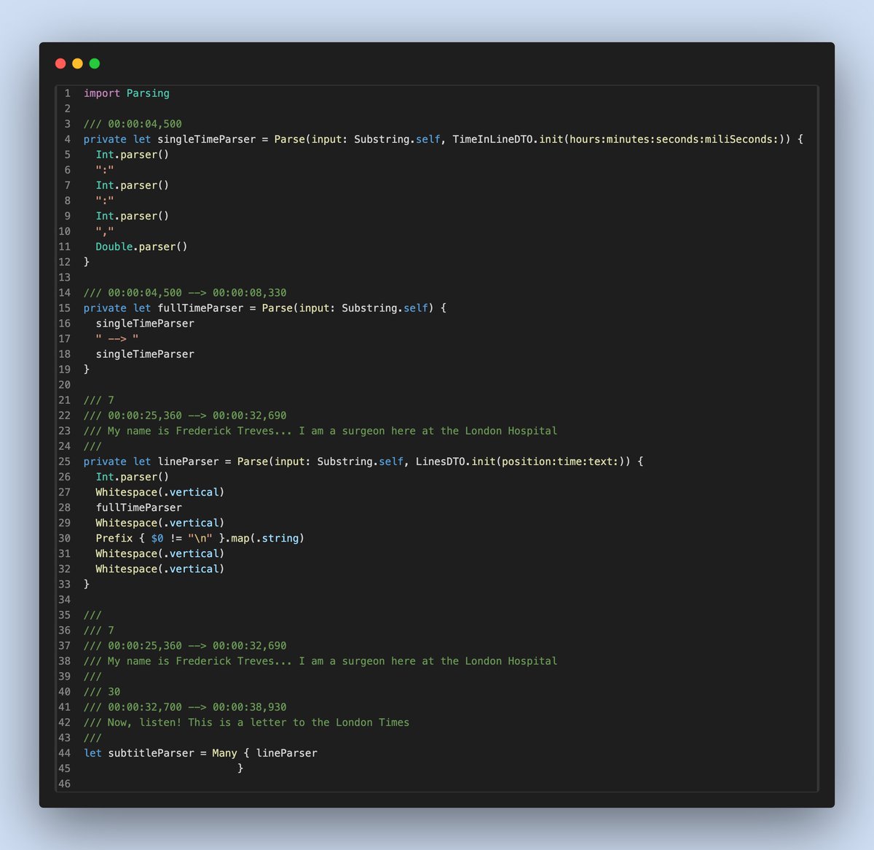874x850 pixels.
Task: Click 'import Parsing' on line 1
Action: point(127,93)
